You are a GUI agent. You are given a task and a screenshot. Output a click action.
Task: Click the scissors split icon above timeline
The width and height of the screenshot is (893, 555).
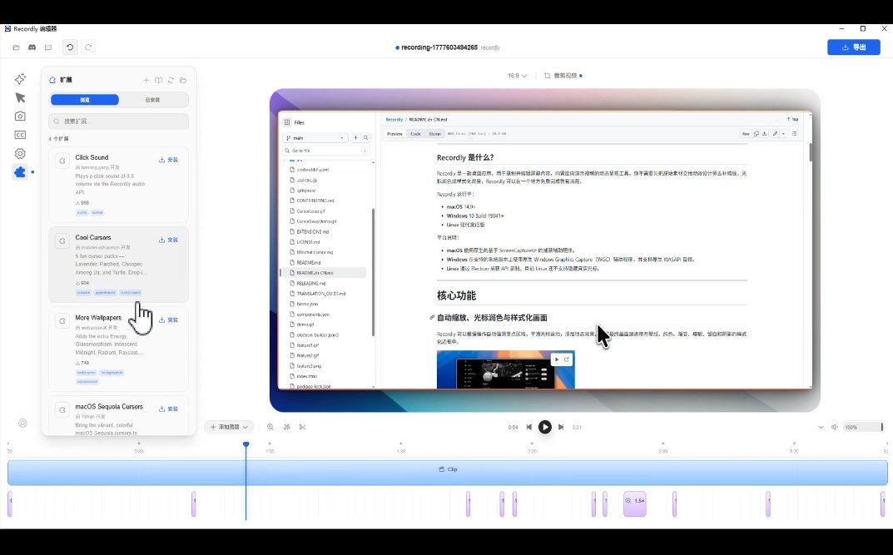pyautogui.click(x=302, y=427)
